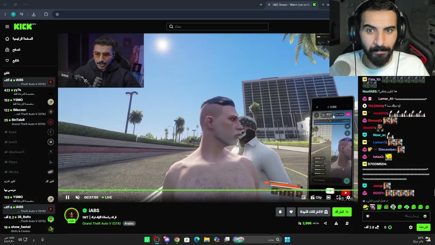Click the Kick search field

click(x=217, y=27)
